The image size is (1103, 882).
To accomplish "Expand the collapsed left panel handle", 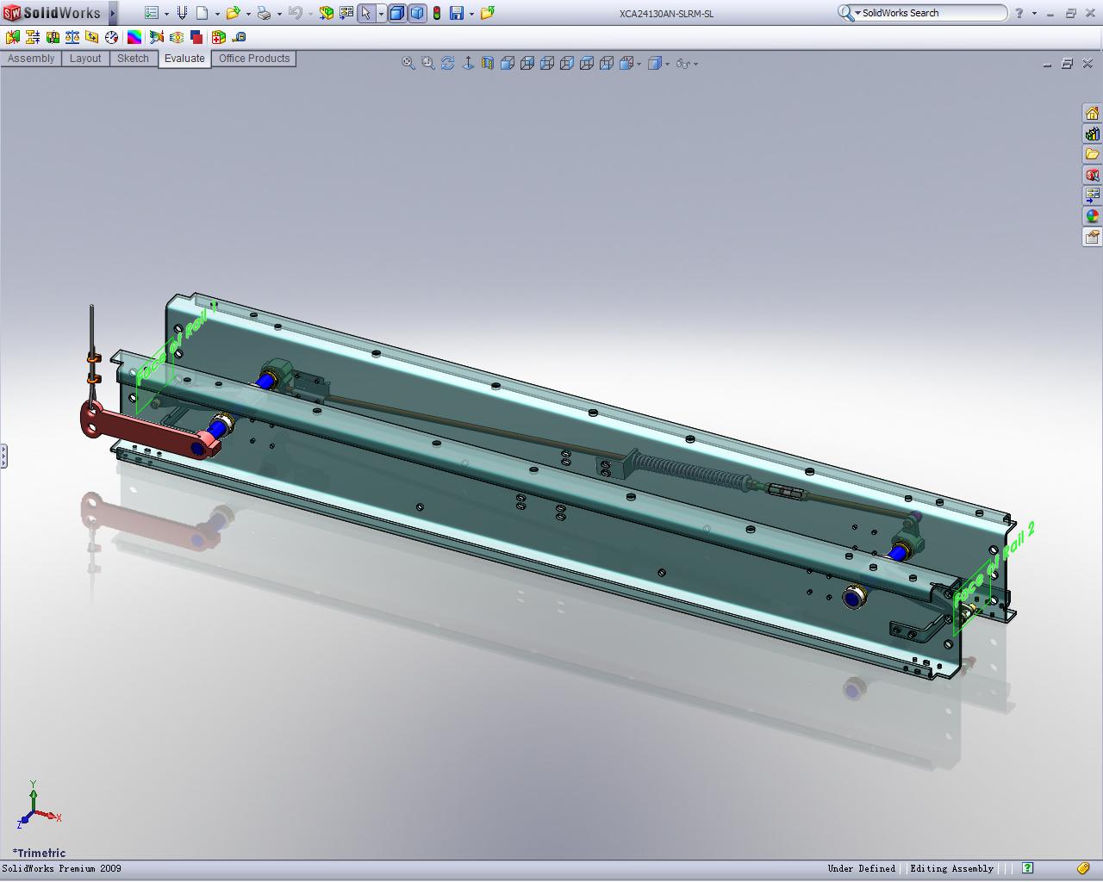I will (x=3, y=456).
